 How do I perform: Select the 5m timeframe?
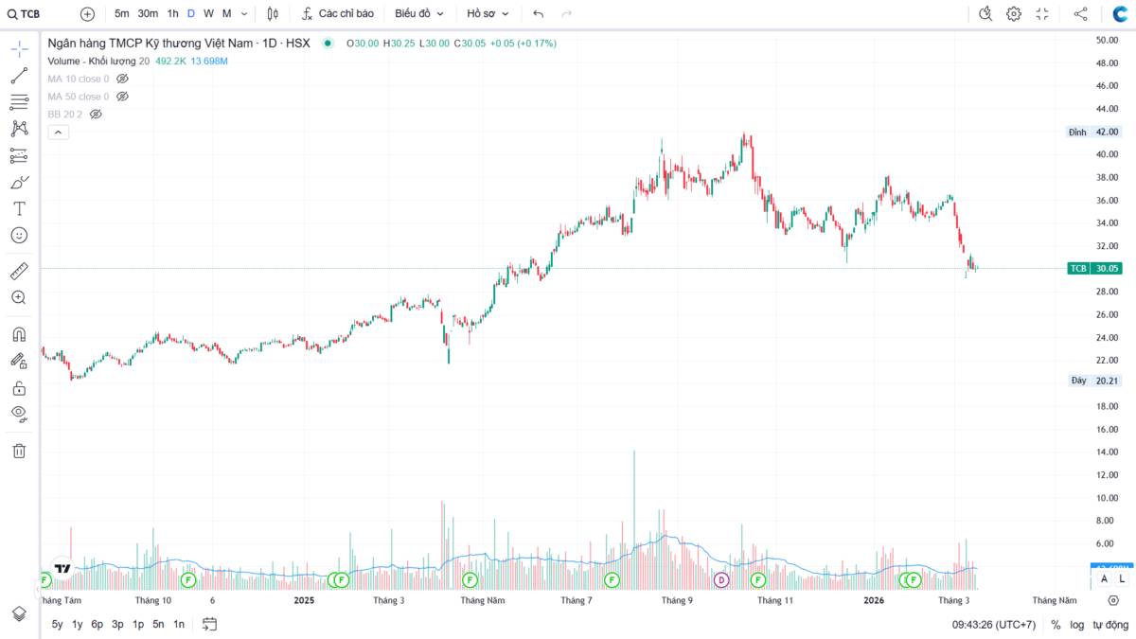click(122, 14)
